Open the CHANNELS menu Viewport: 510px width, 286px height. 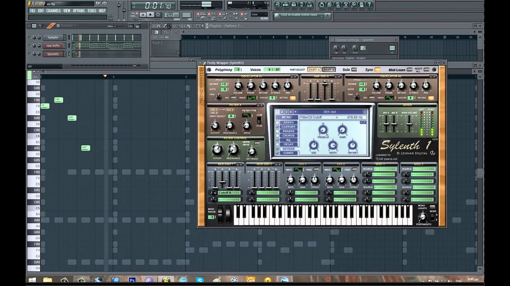[x=53, y=11]
